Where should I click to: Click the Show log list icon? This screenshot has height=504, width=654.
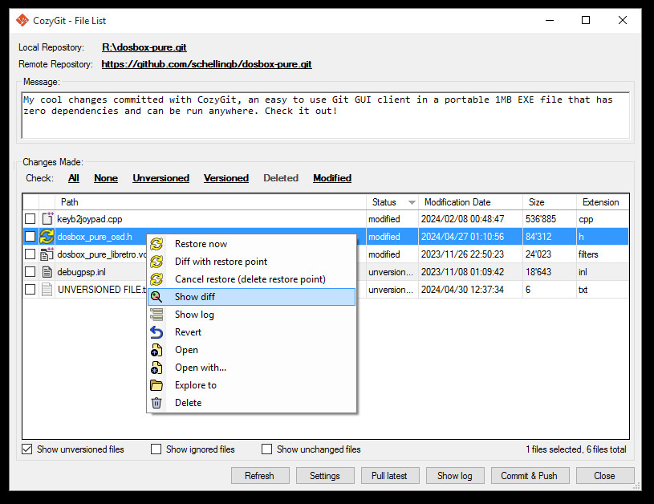tap(156, 315)
